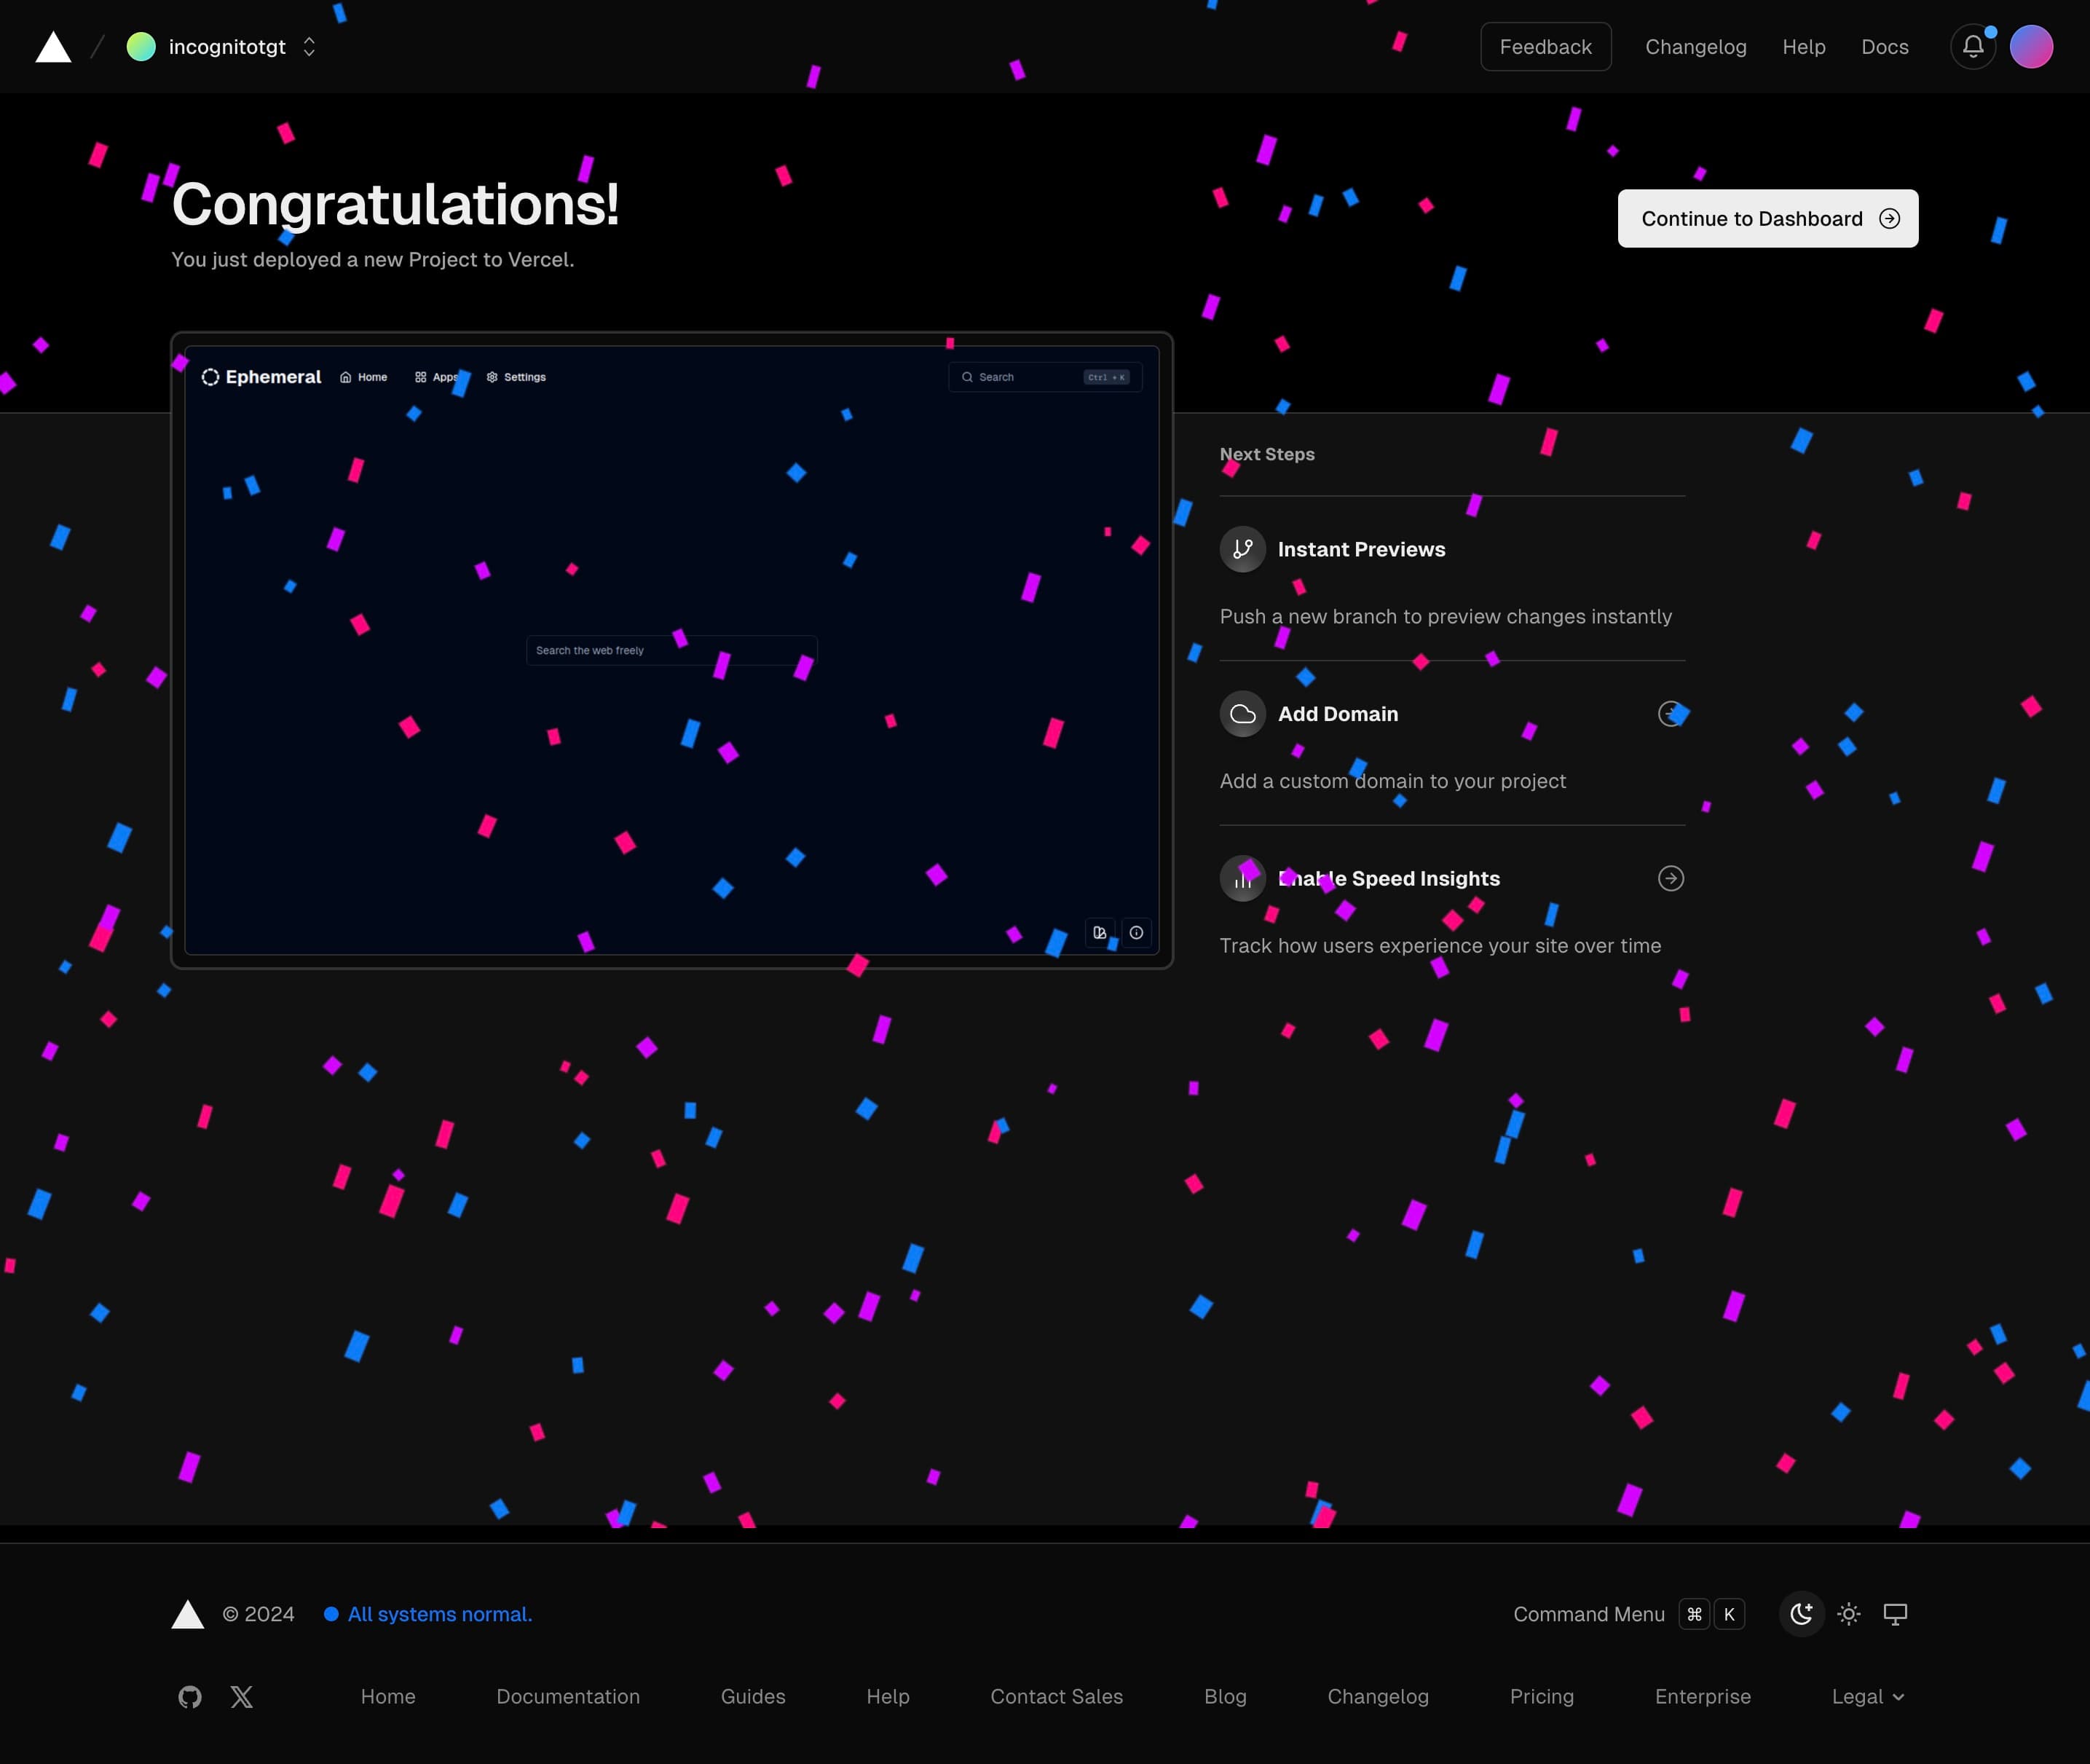The image size is (2090, 1764).
Task: Click the arrow next to Add Domain
Action: (1670, 714)
